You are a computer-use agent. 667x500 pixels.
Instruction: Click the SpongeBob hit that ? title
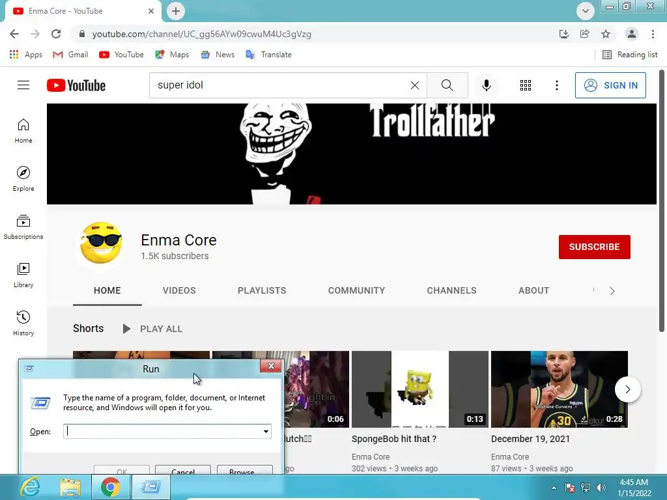point(394,439)
